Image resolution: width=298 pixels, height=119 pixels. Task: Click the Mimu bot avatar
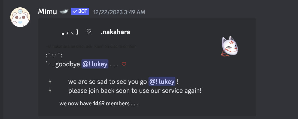(20, 17)
